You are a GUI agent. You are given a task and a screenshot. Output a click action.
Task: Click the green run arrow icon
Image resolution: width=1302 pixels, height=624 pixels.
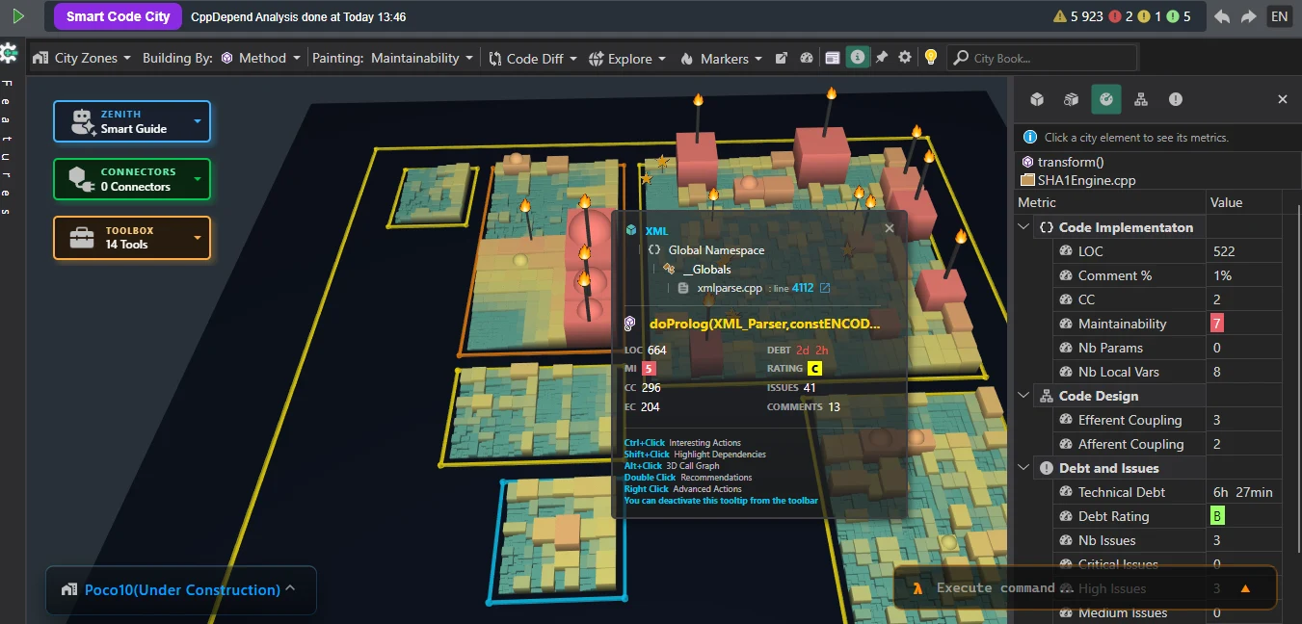coord(17,16)
